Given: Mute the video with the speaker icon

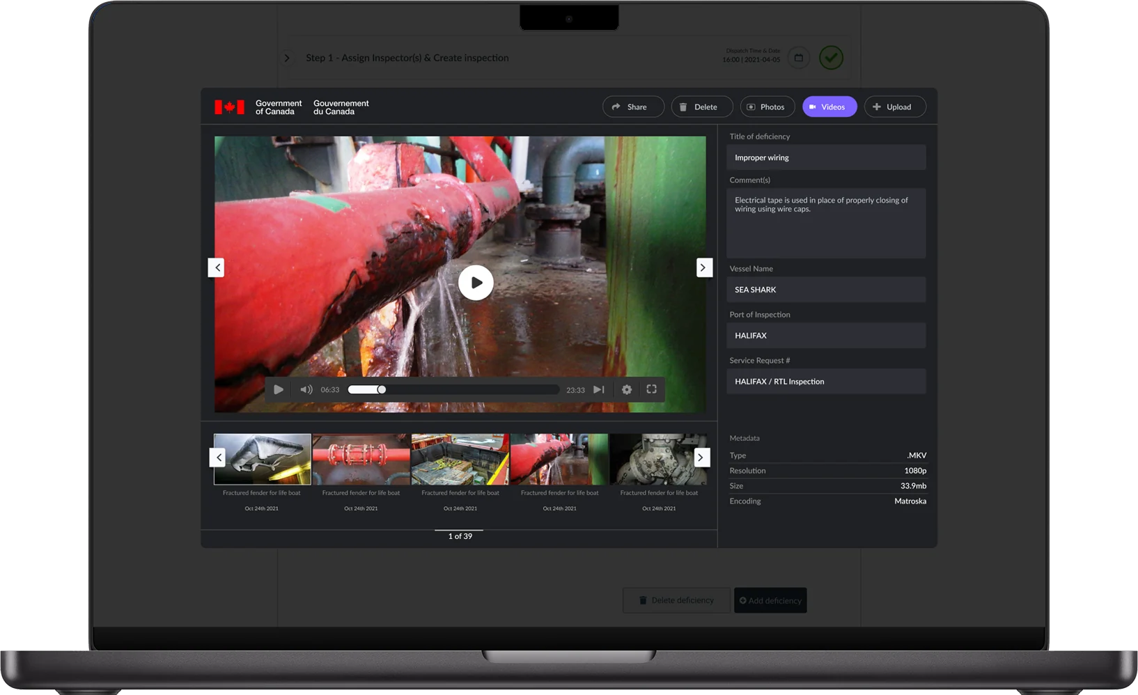Looking at the screenshot, I should (306, 389).
